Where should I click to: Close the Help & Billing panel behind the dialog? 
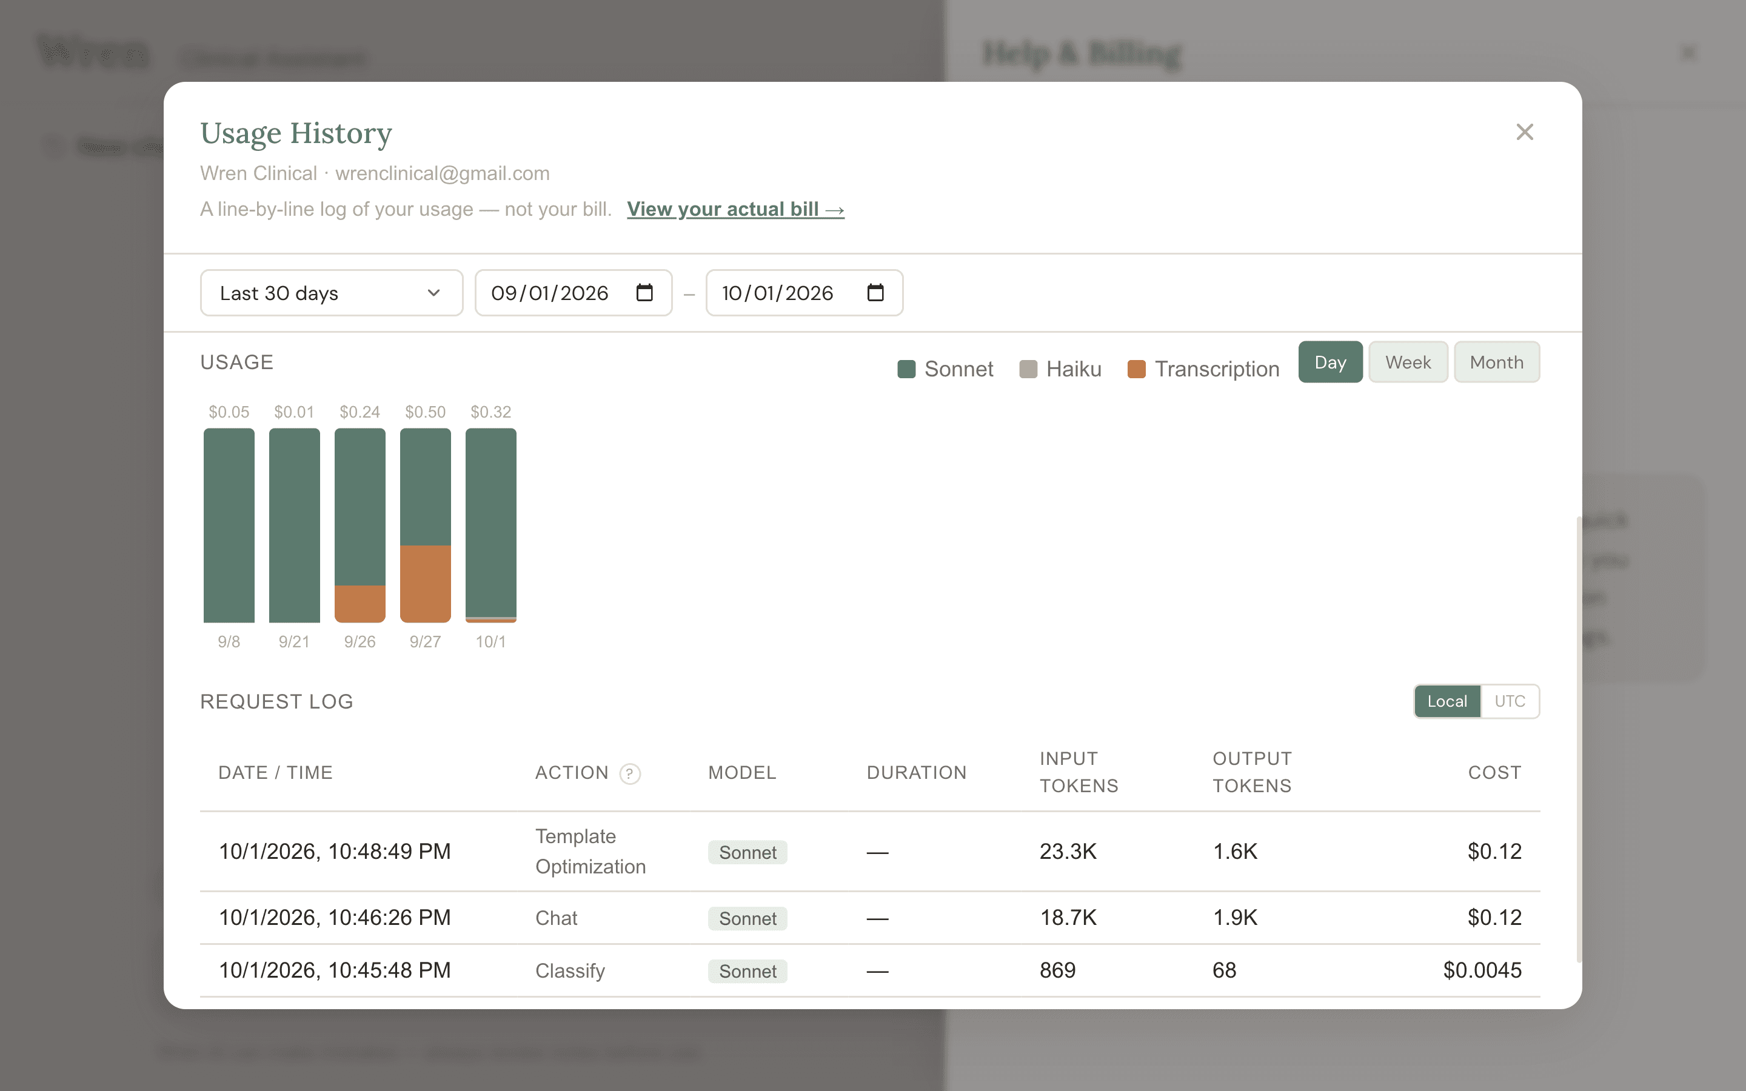pos(1688,53)
